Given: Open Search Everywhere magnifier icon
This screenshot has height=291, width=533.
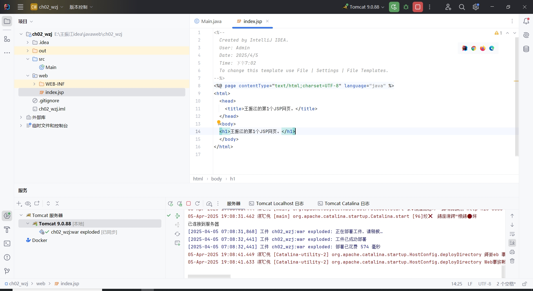Looking at the screenshot, I should click(x=462, y=7).
